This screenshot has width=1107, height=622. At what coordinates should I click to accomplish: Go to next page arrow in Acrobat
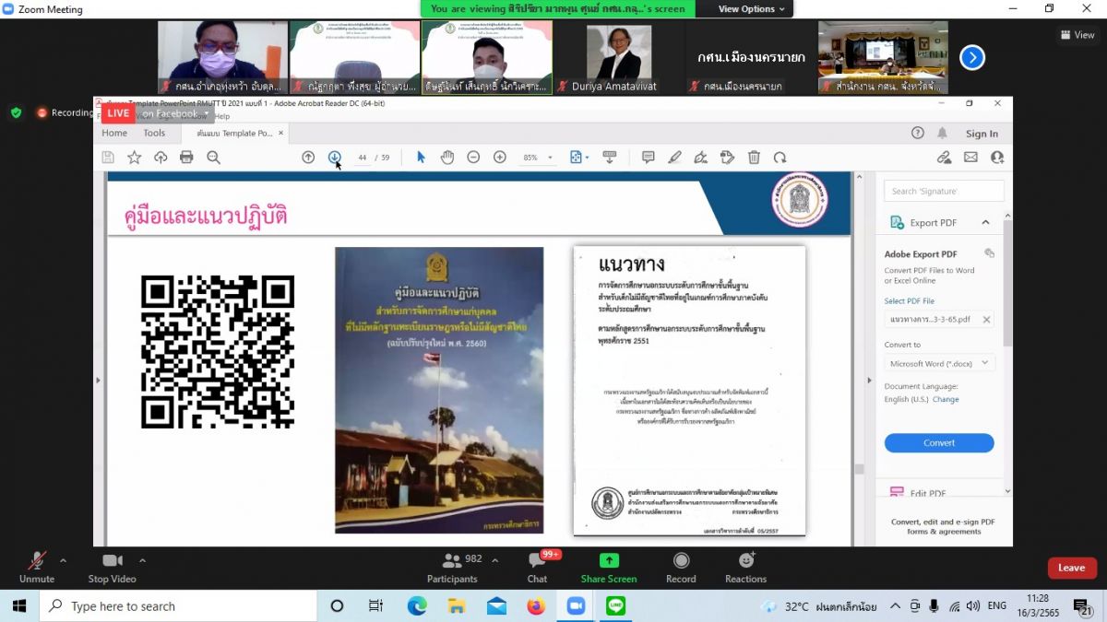tap(335, 158)
